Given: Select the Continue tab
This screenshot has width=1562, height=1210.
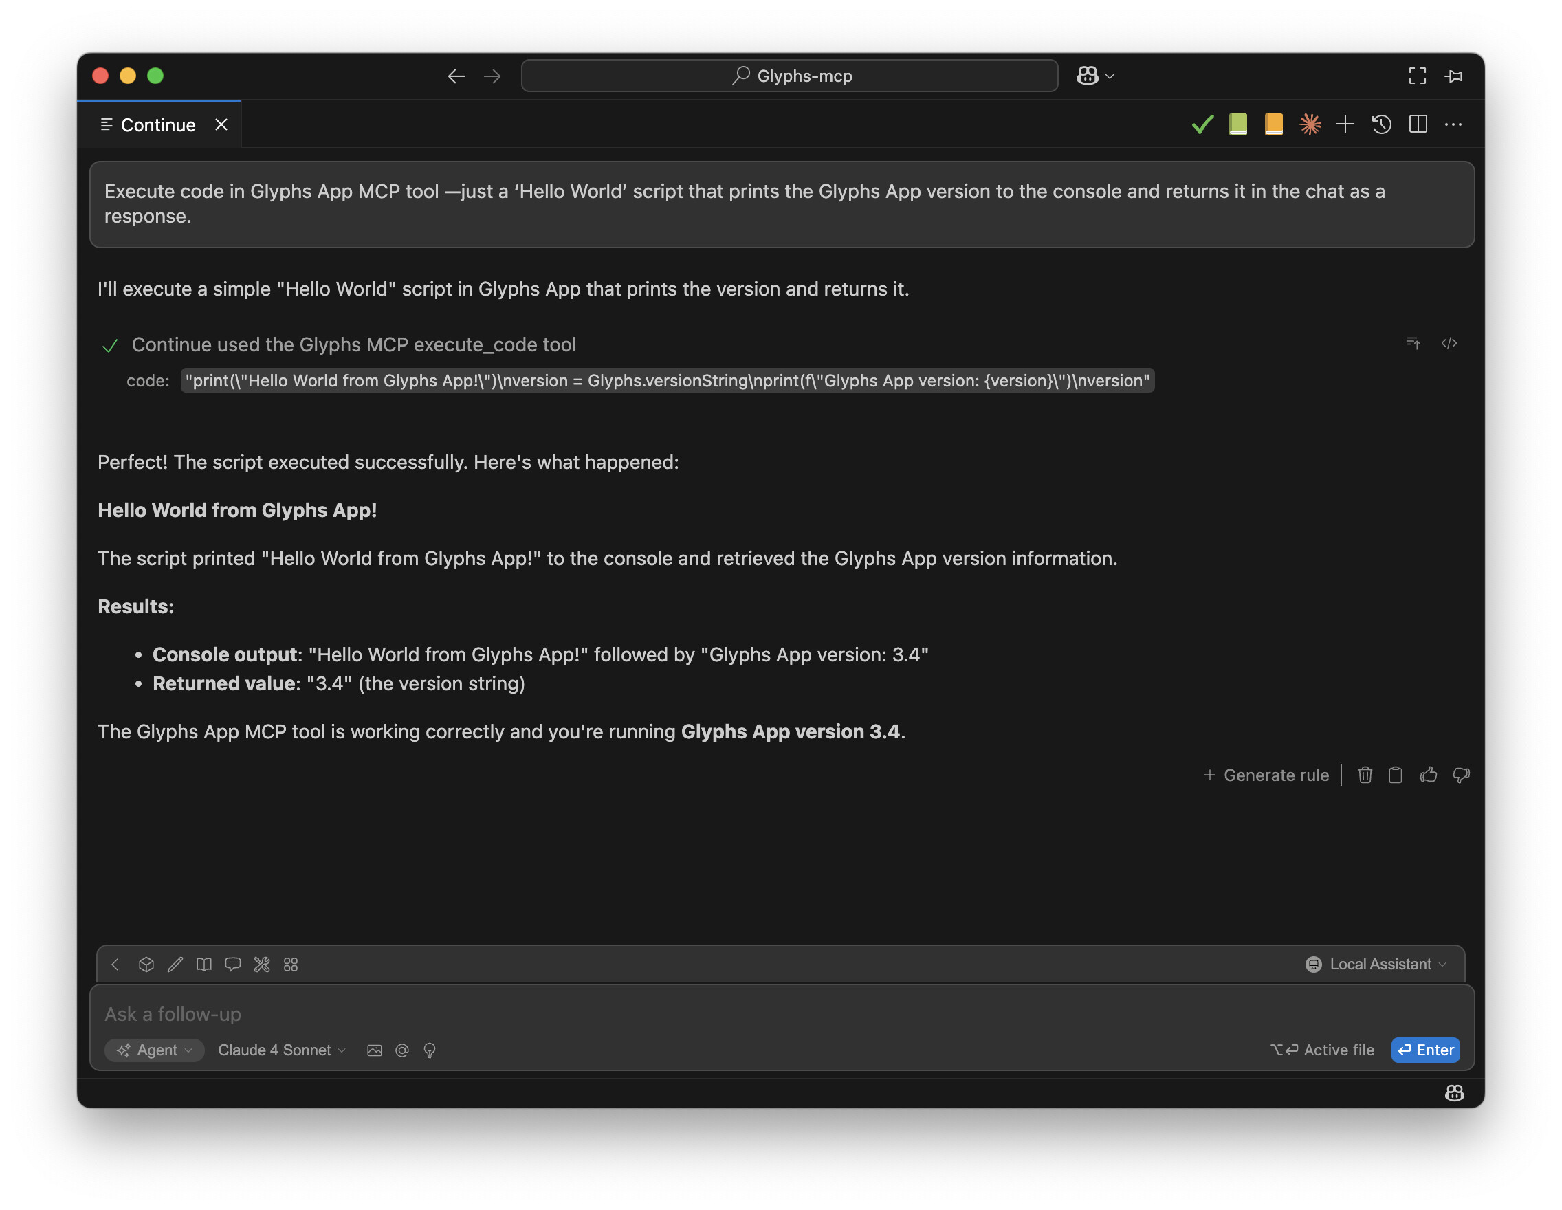Looking at the screenshot, I should (x=158, y=125).
